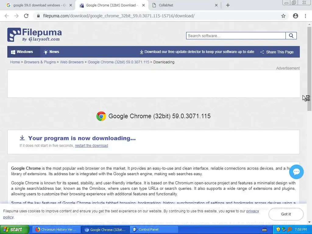
Task: Click the search magnifier button
Action: pos(291,36)
